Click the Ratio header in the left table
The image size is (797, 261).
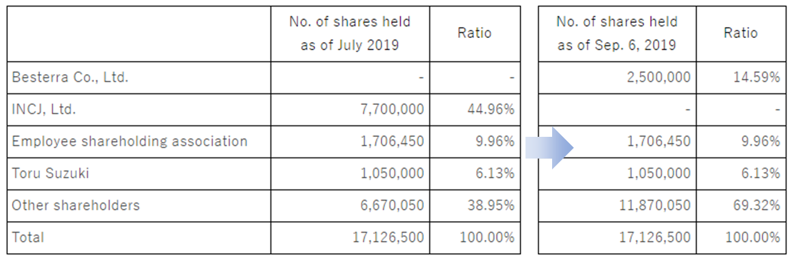pos(475,33)
